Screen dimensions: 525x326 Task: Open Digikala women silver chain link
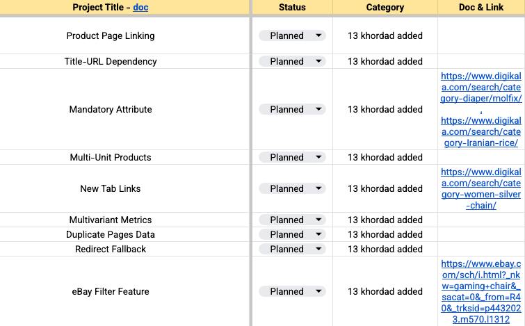480,188
